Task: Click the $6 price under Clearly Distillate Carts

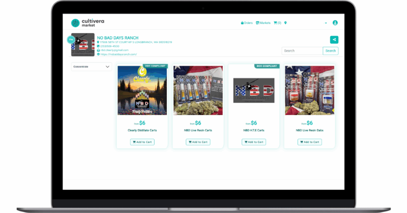Action: (142, 123)
